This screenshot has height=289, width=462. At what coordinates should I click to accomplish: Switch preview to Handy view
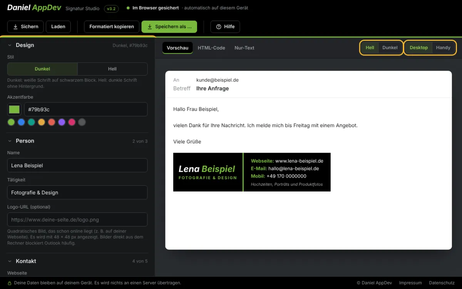[443, 48]
